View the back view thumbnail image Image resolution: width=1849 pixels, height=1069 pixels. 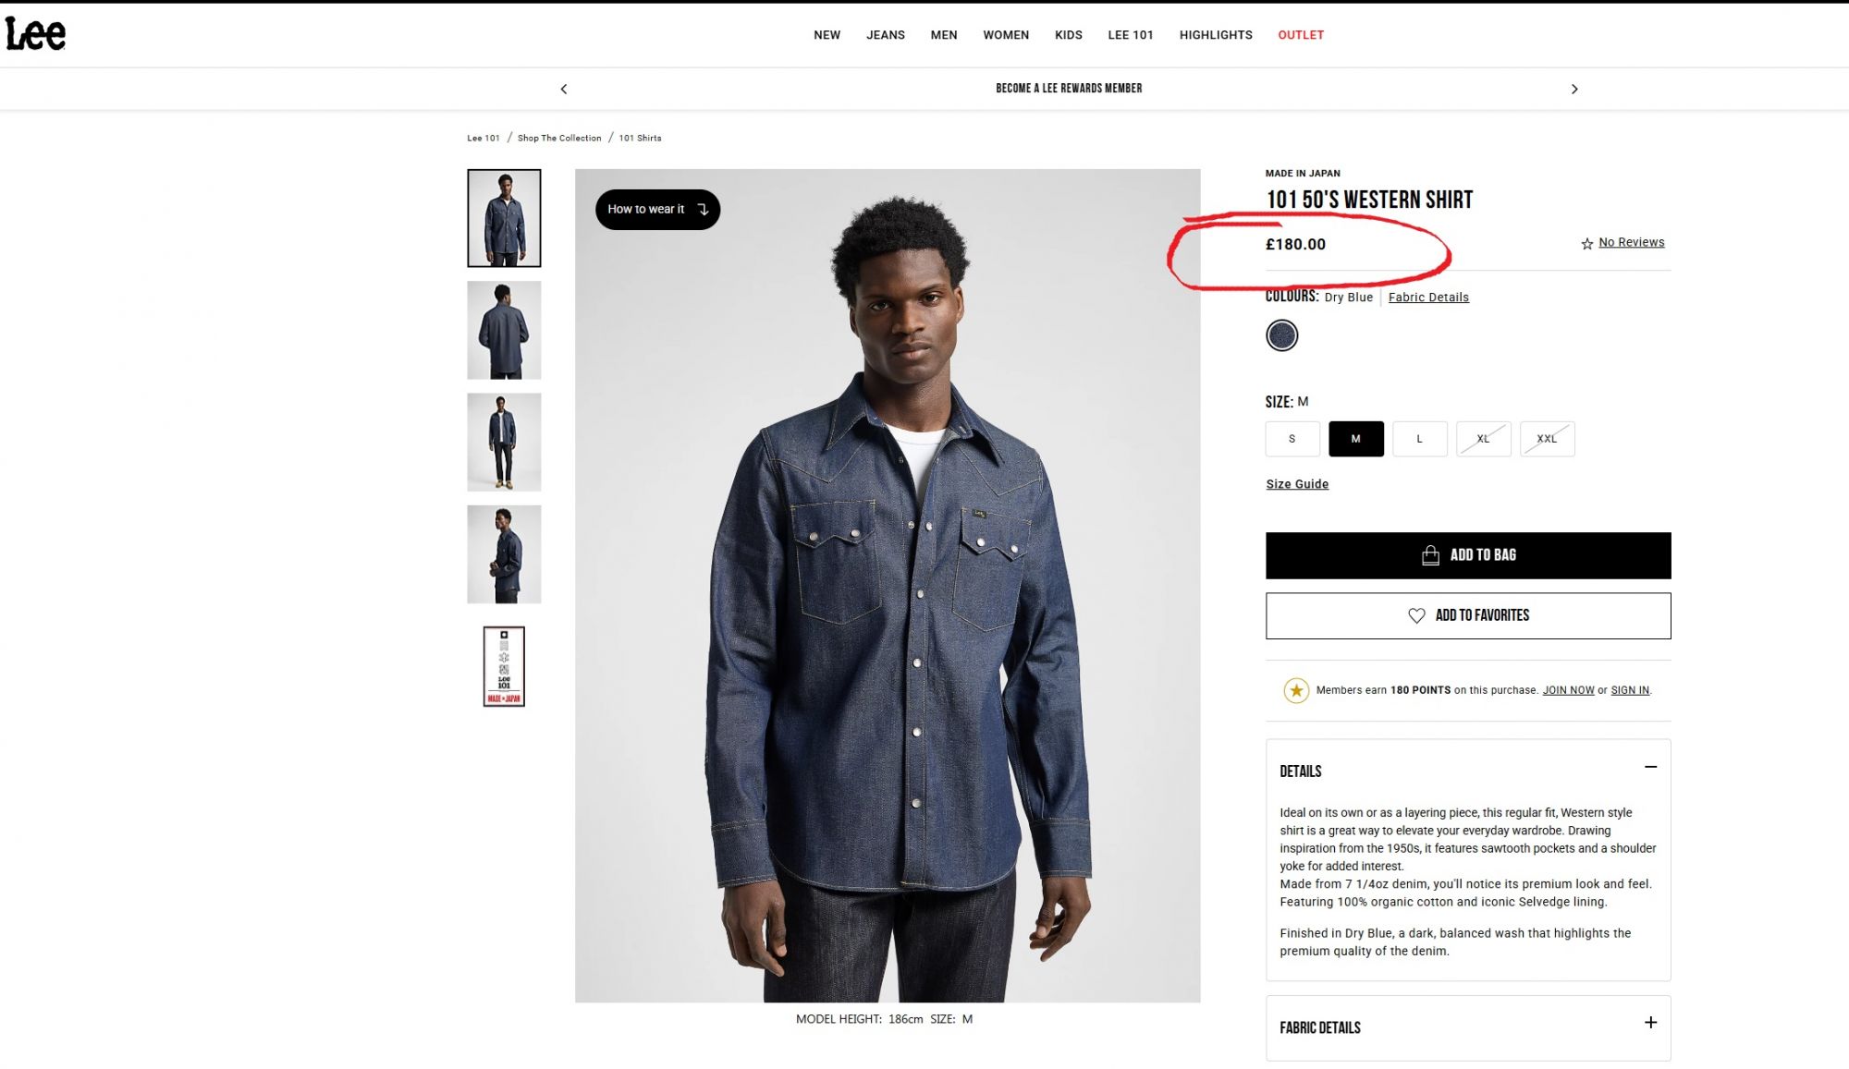tap(504, 331)
